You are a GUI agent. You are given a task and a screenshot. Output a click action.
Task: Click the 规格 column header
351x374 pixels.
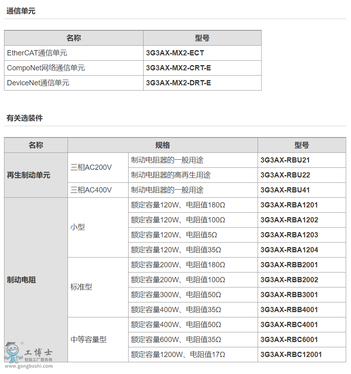(x=163, y=145)
